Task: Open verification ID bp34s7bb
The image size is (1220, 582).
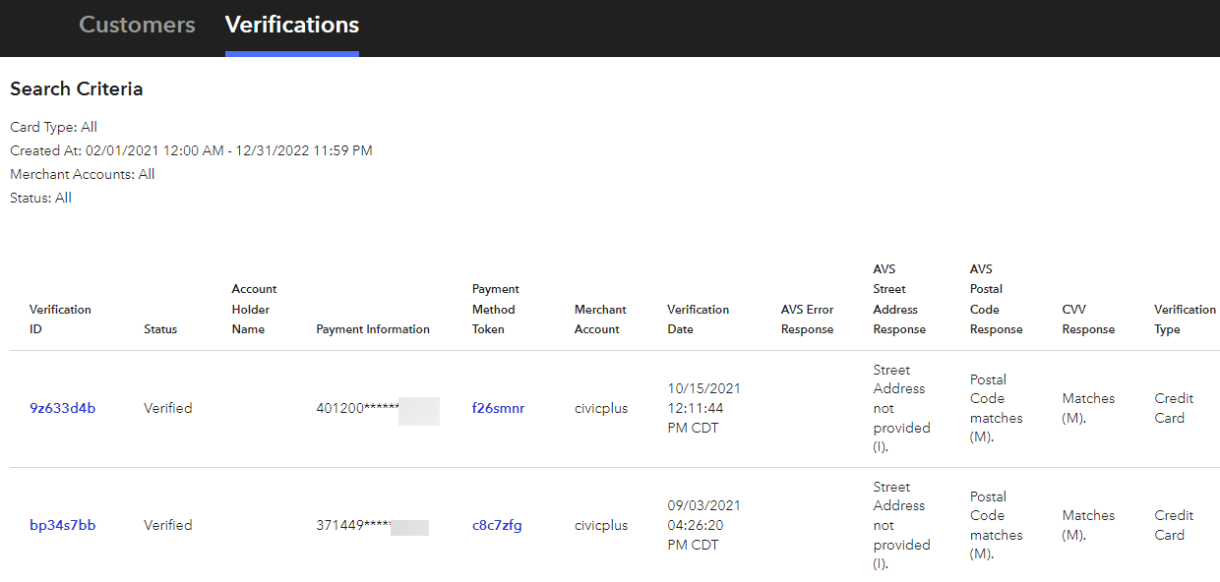Action: tap(63, 525)
